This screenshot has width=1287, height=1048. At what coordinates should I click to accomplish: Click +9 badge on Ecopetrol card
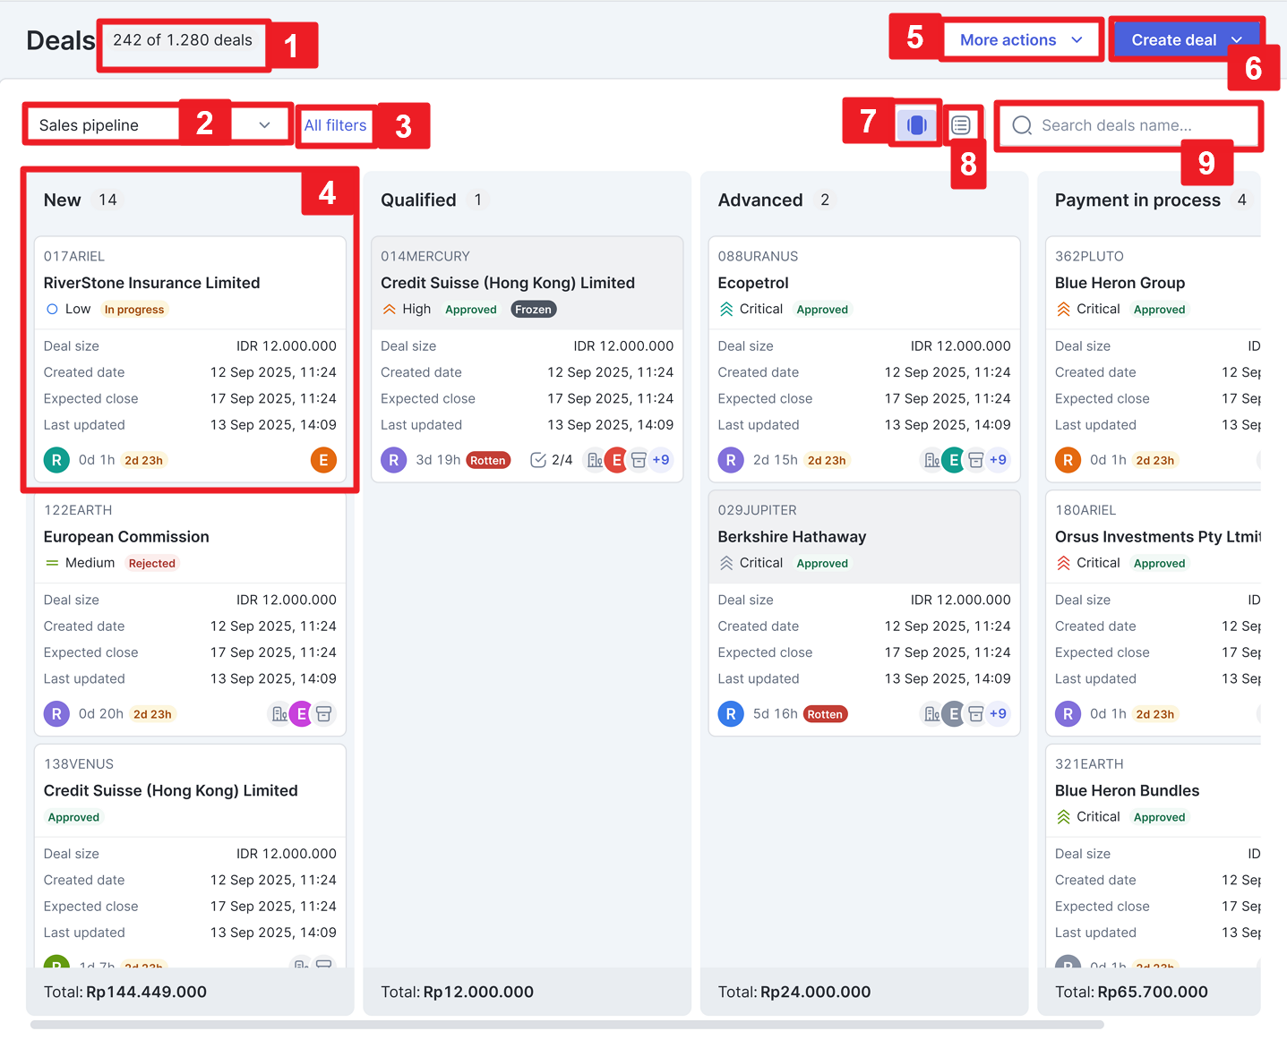[998, 460]
